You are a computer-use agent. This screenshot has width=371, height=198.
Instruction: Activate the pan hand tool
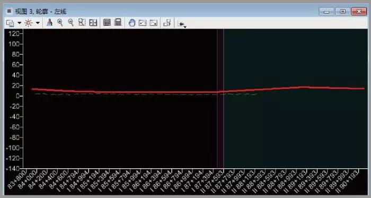132,23
